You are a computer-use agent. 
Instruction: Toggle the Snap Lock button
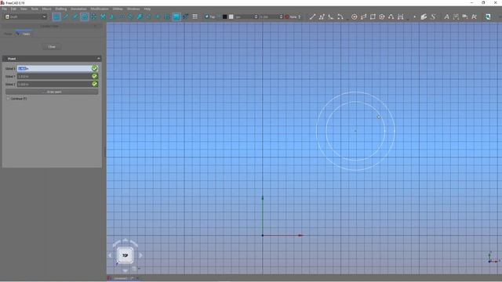click(x=56, y=16)
